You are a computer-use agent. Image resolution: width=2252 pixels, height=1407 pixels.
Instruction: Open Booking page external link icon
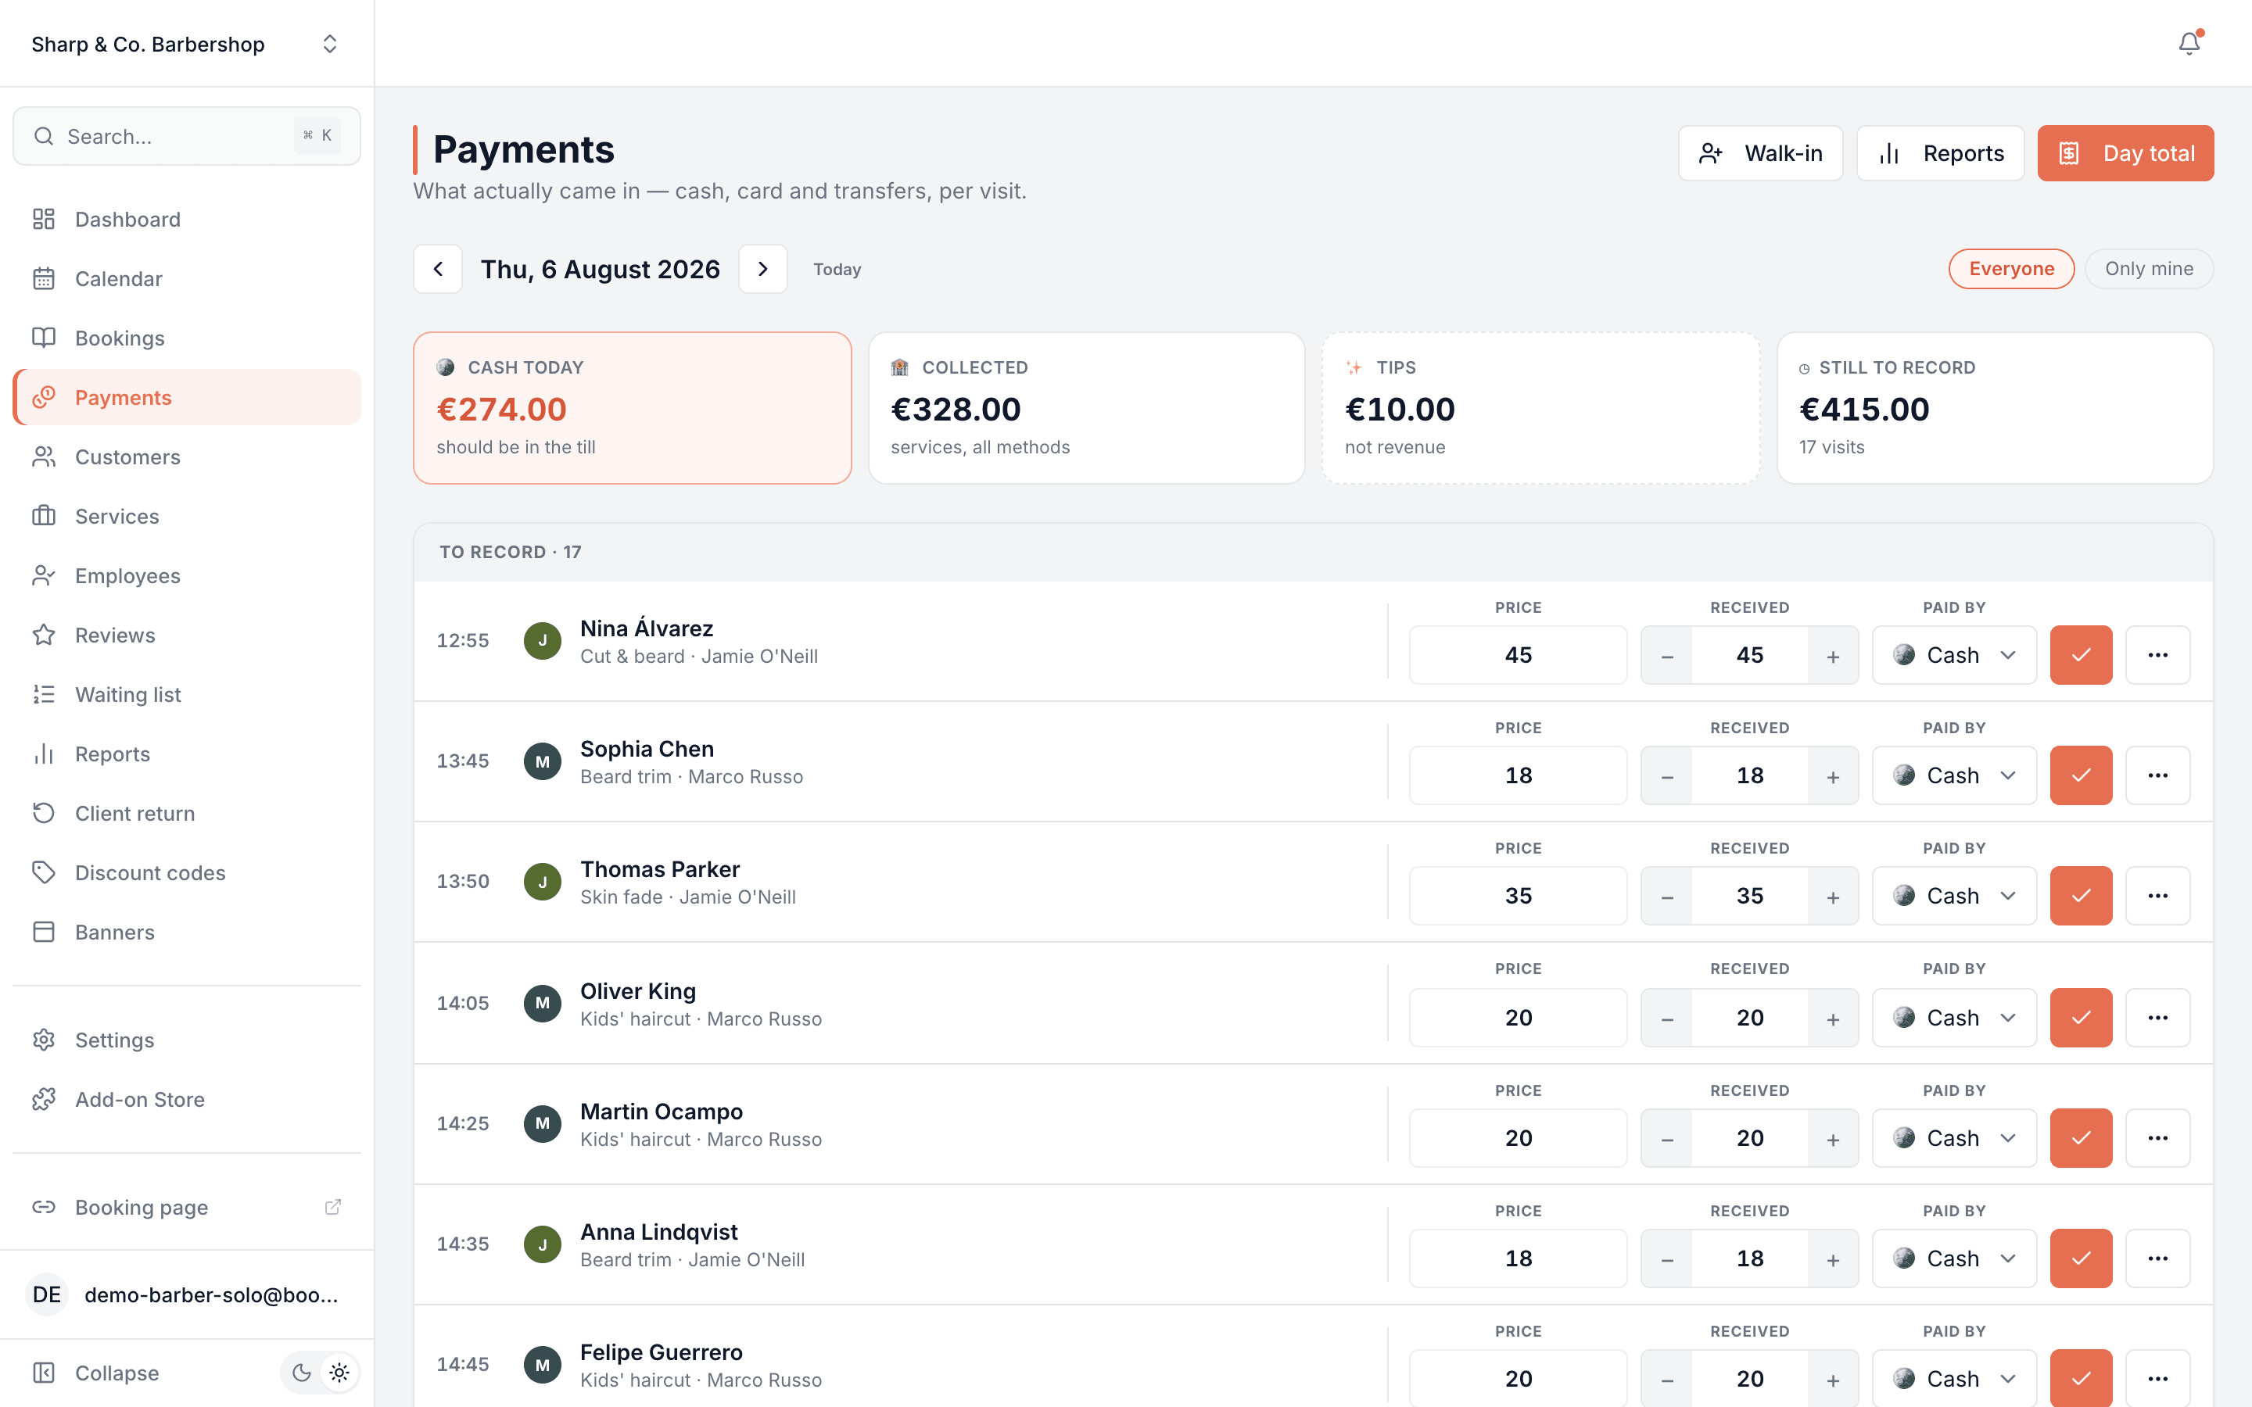[332, 1207]
